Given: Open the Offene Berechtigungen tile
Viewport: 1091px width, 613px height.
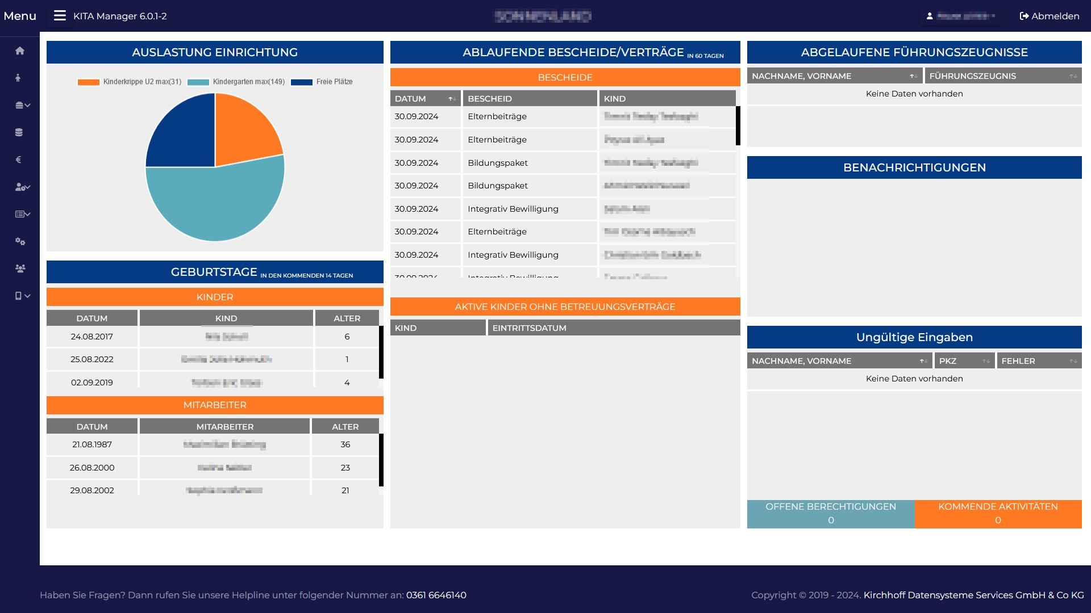Looking at the screenshot, I should coord(830,514).
